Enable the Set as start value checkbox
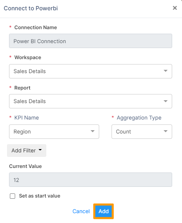Screen dimensions: 182x223 (x=12, y=196)
